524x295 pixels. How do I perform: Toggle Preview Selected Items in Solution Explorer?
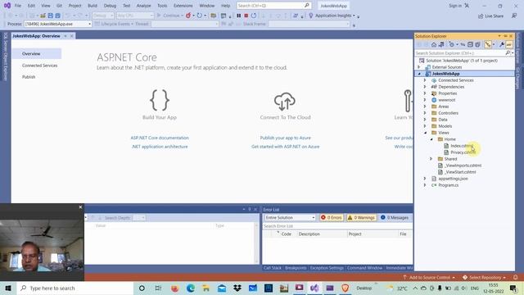click(x=509, y=44)
